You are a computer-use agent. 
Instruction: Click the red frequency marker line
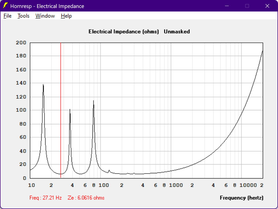(61, 110)
